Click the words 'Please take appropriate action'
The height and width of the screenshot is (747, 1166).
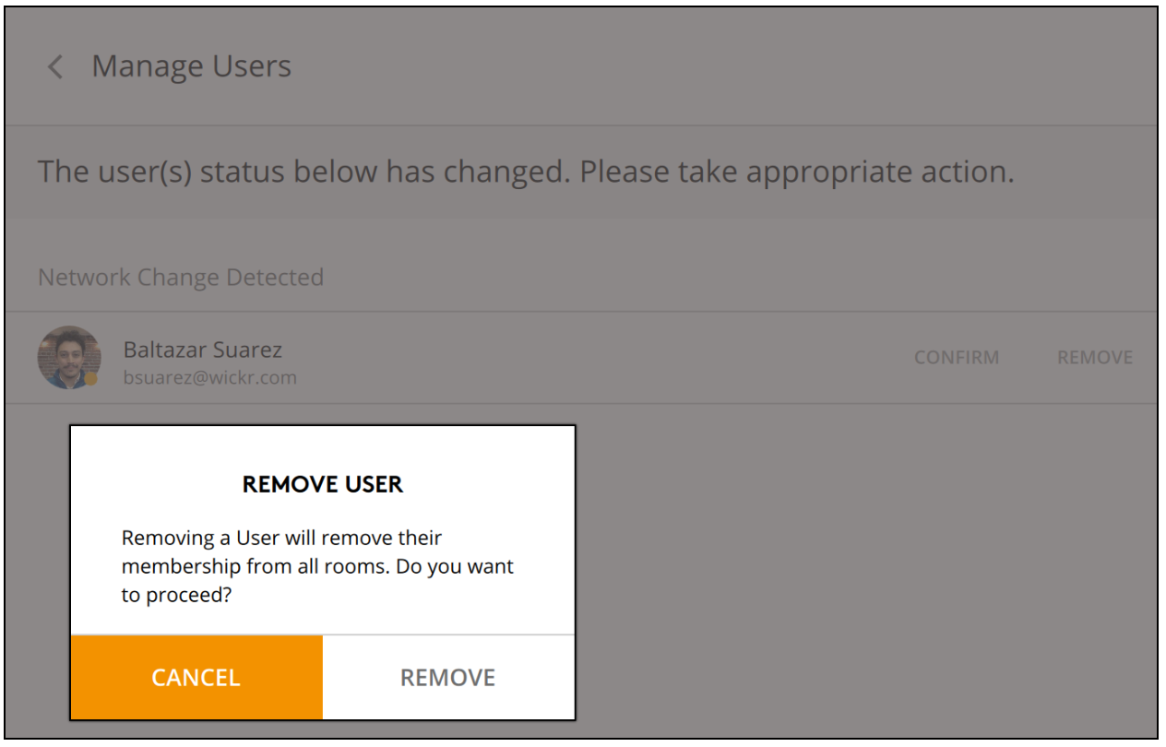click(x=797, y=172)
